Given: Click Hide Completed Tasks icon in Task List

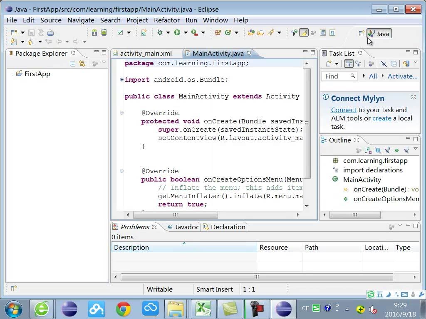Looking at the screenshot, I should 384,64.
